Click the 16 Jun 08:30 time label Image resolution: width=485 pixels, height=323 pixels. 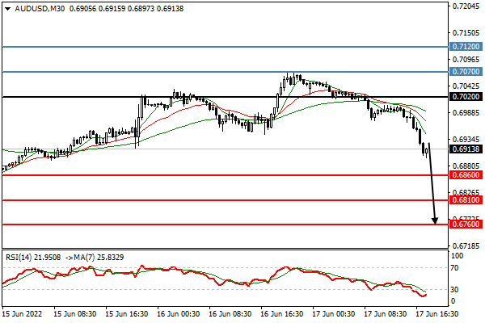pyautogui.click(x=230, y=314)
